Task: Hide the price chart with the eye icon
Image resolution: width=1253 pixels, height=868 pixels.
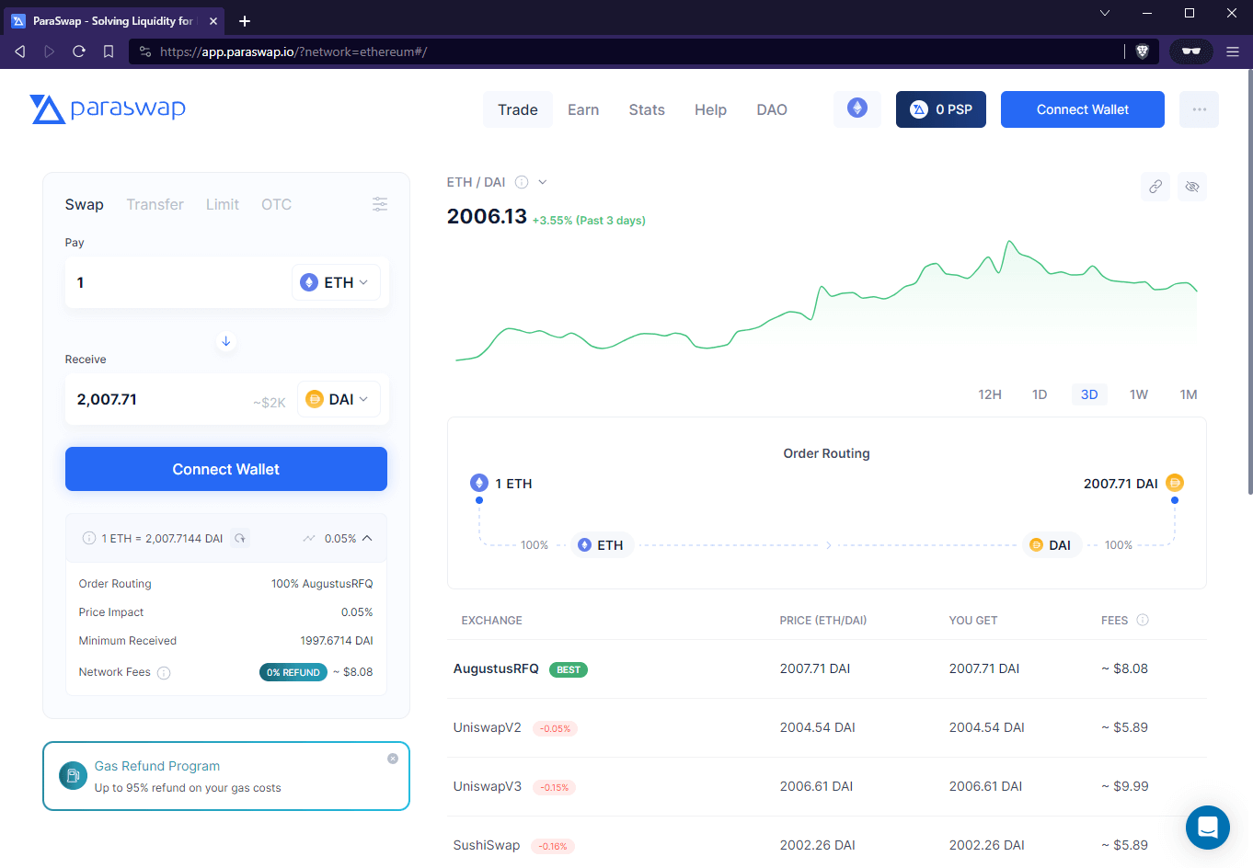Action: (1192, 187)
